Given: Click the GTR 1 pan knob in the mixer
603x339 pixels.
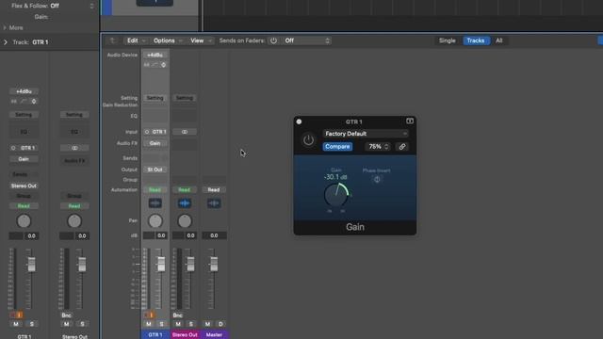Looking at the screenshot, I should [x=155, y=221].
